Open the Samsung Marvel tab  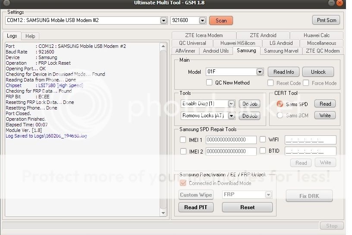(x=281, y=51)
